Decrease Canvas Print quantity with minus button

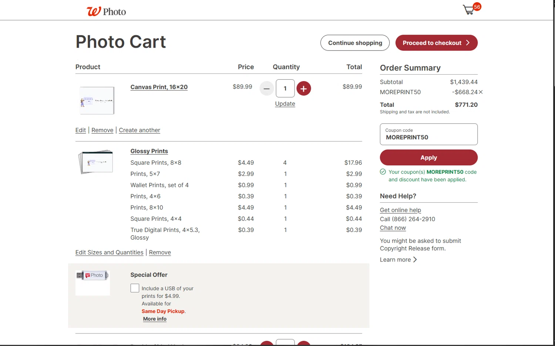pos(266,89)
